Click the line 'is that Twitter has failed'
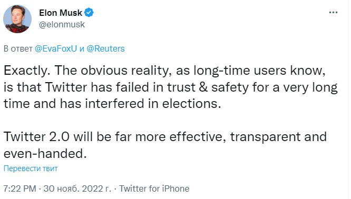The width and height of the screenshot is (351, 199). point(171,87)
